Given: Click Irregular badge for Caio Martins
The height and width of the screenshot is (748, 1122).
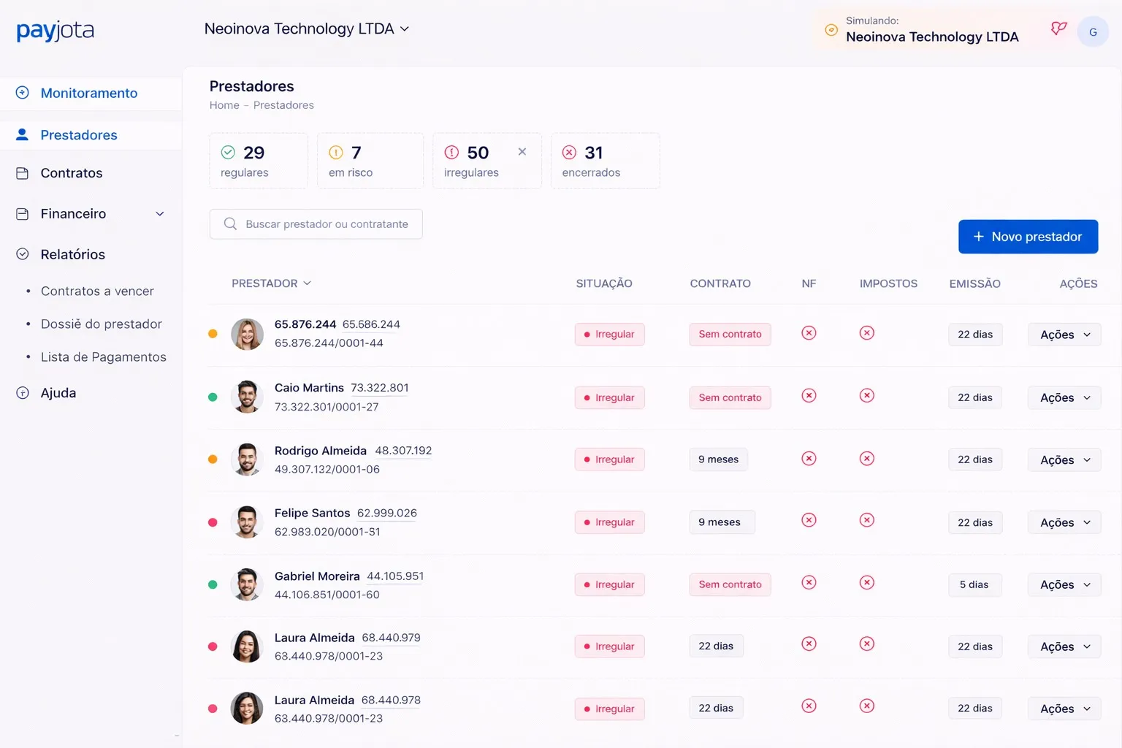Looking at the screenshot, I should click(609, 397).
